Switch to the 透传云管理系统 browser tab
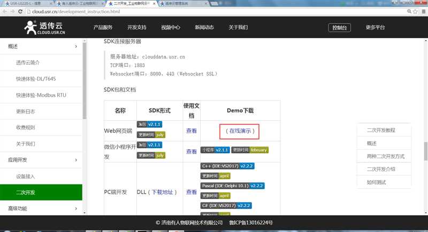428x232 pixels. point(184,4)
